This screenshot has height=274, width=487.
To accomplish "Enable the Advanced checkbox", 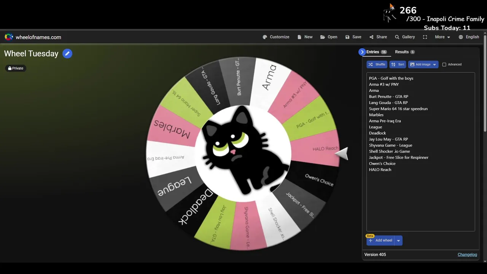I will [444, 64].
